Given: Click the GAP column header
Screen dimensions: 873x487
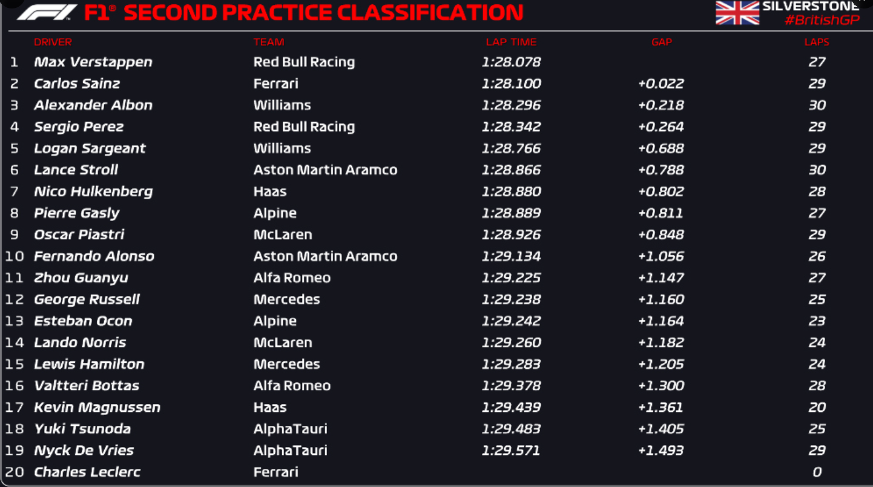Looking at the screenshot, I should point(662,42).
